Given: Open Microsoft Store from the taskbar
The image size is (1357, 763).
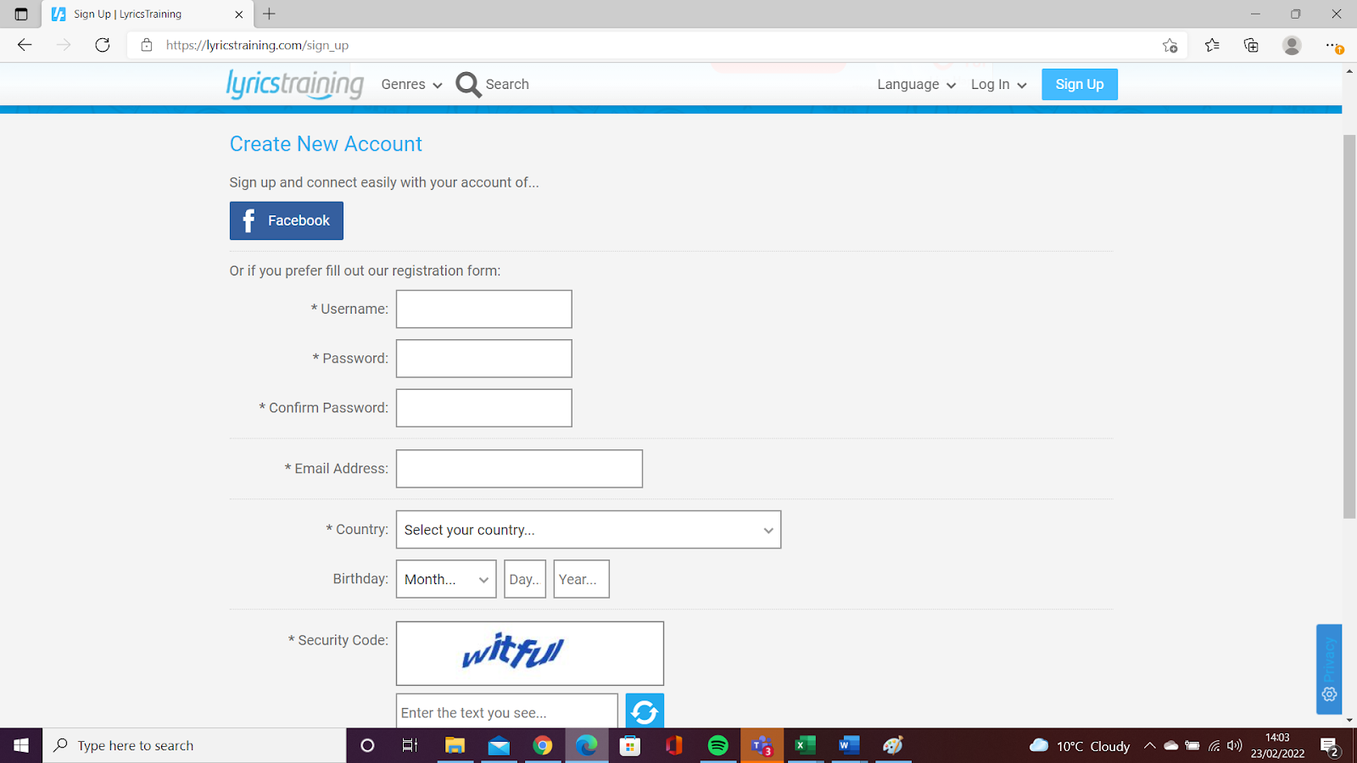Looking at the screenshot, I should coord(629,745).
